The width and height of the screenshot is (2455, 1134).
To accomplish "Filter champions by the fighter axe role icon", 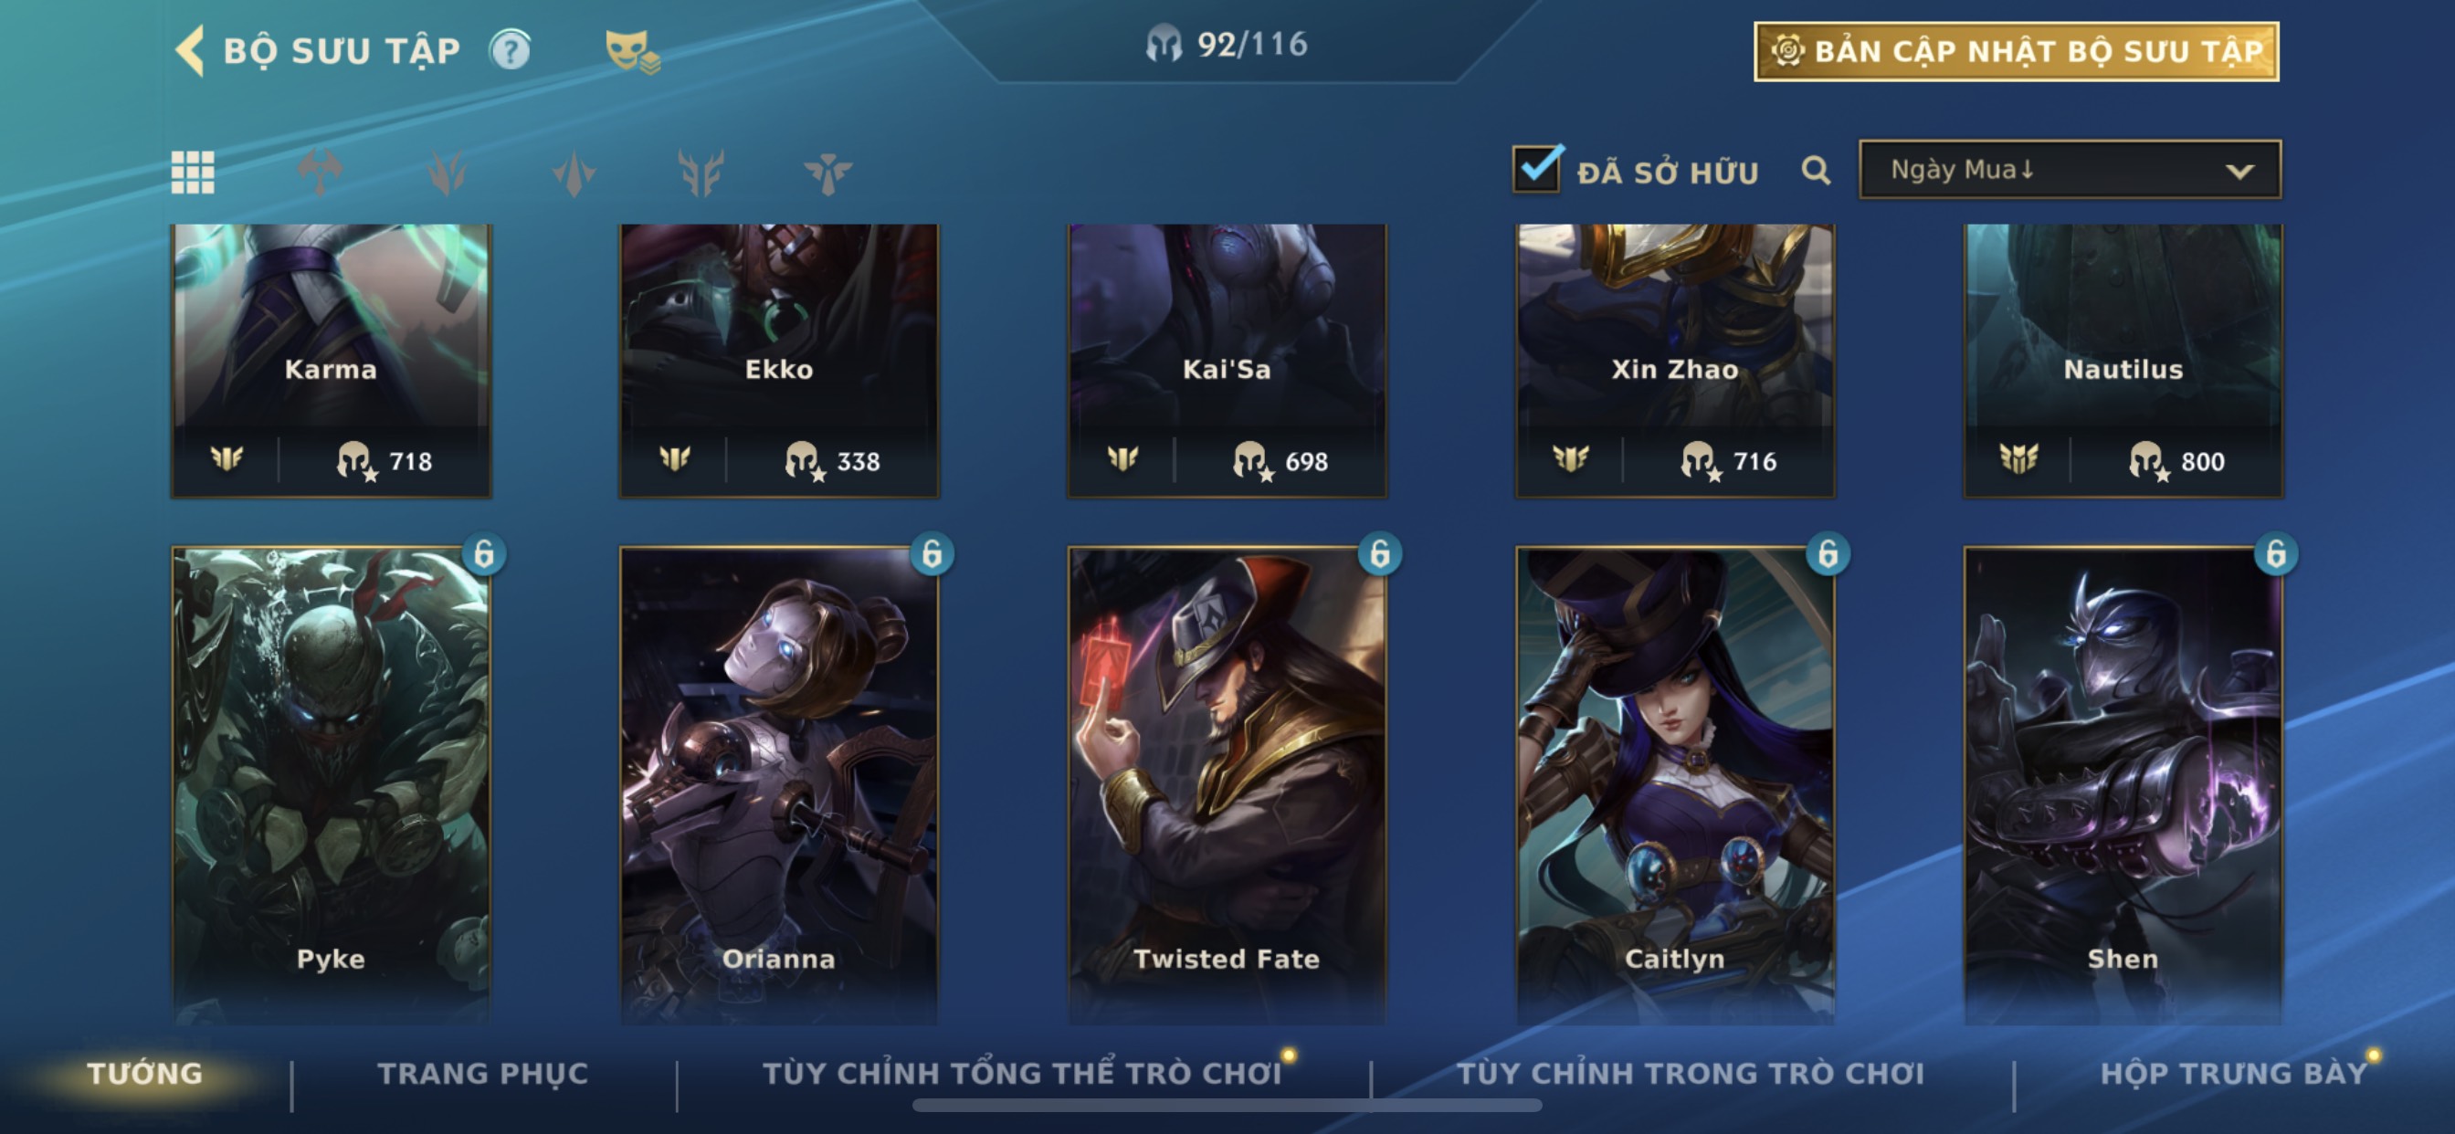I will [x=321, y=173].
